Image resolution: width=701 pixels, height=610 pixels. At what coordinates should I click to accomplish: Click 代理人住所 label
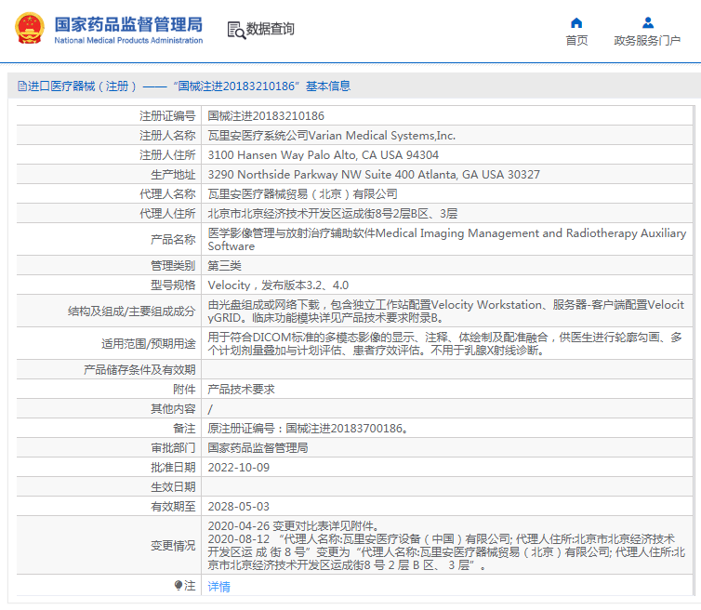[167, 213]
